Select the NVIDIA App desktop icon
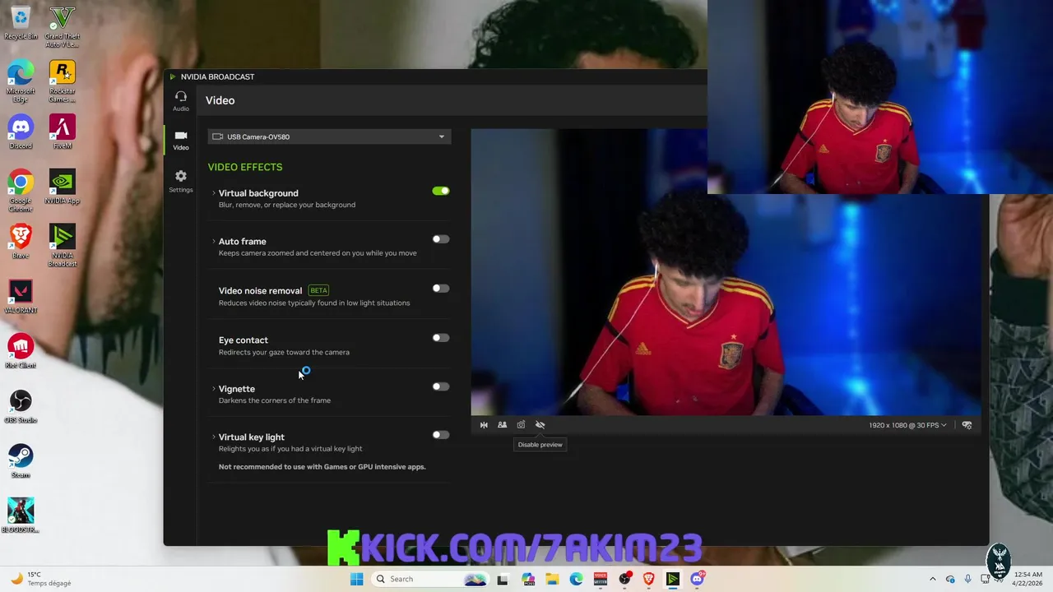The width and height of the screenshot is (1053, 592). click(63, 187)
